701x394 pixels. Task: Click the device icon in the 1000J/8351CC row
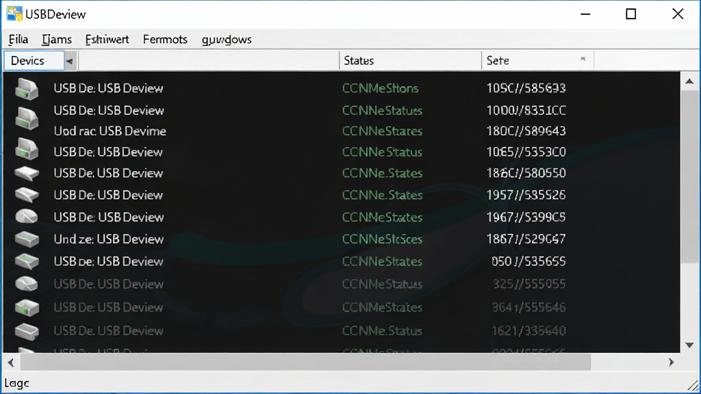click(x=27, y=118)
